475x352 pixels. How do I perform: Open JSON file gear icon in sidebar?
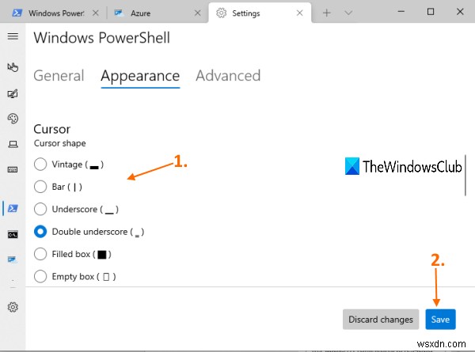(13, 307)
